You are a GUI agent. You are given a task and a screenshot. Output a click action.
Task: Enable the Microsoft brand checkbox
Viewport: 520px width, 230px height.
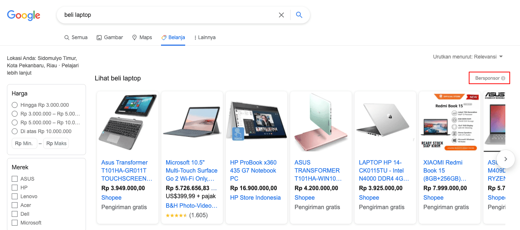point(15,223)
